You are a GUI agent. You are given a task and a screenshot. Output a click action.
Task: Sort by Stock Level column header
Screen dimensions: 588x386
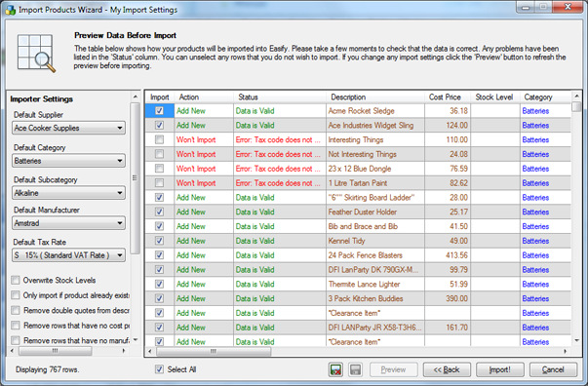pyautogui.click(x=495, y=97)
